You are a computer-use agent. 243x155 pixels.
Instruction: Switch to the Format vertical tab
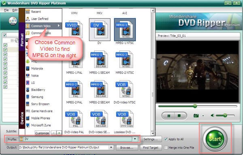(x=22, y=37)
